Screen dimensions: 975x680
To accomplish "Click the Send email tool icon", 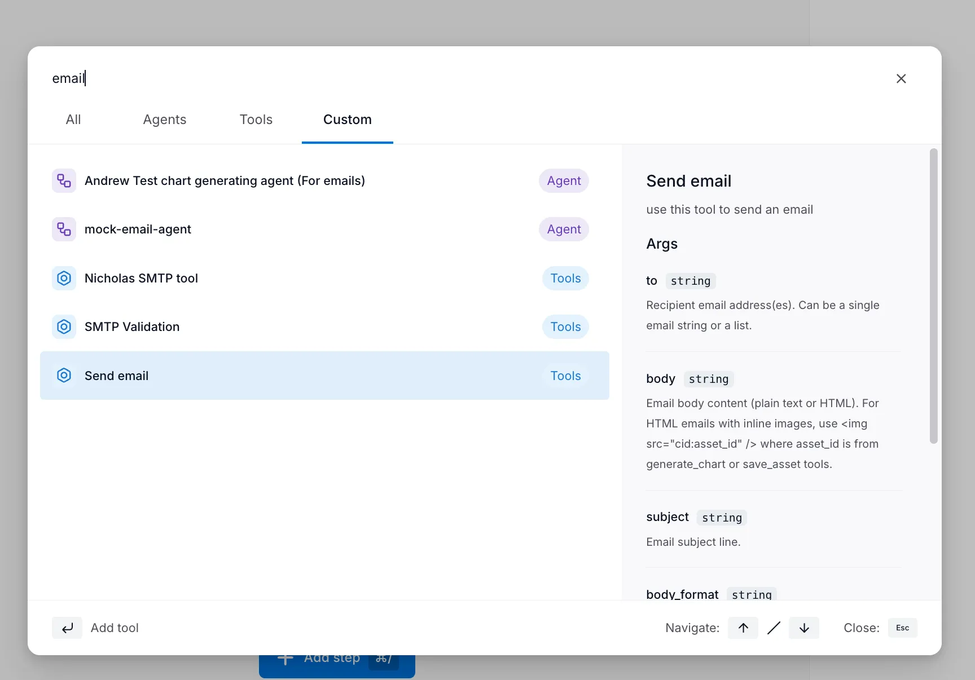I will pos(64,375).
